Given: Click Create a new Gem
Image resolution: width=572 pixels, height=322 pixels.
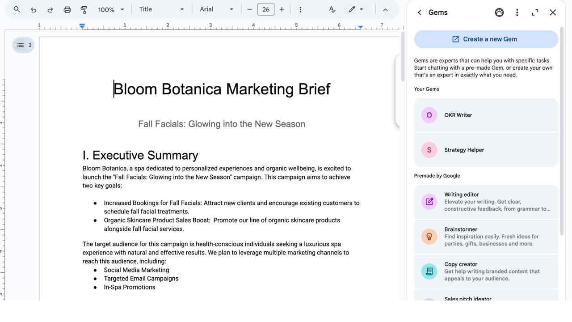Looking at the screenshot, I should [x=485, y=39].
